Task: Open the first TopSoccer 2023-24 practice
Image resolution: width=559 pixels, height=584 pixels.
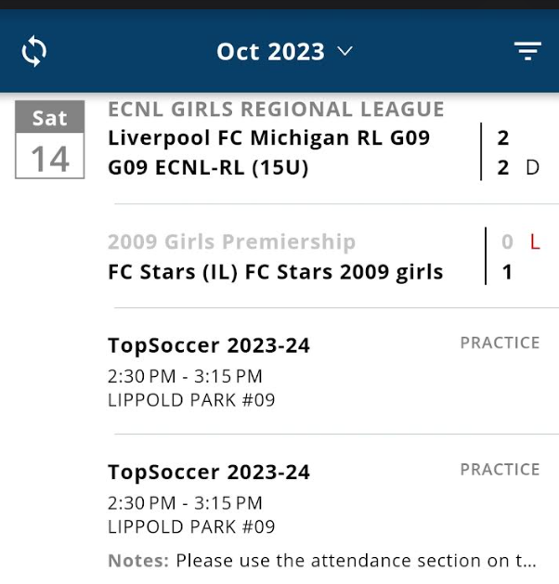Action: 209,346
